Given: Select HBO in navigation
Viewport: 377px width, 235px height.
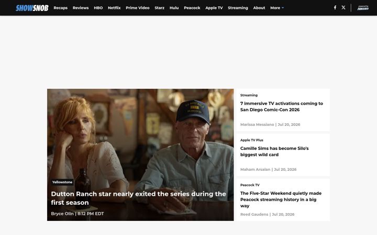Looking at the screenshot, I should (98, 8).
